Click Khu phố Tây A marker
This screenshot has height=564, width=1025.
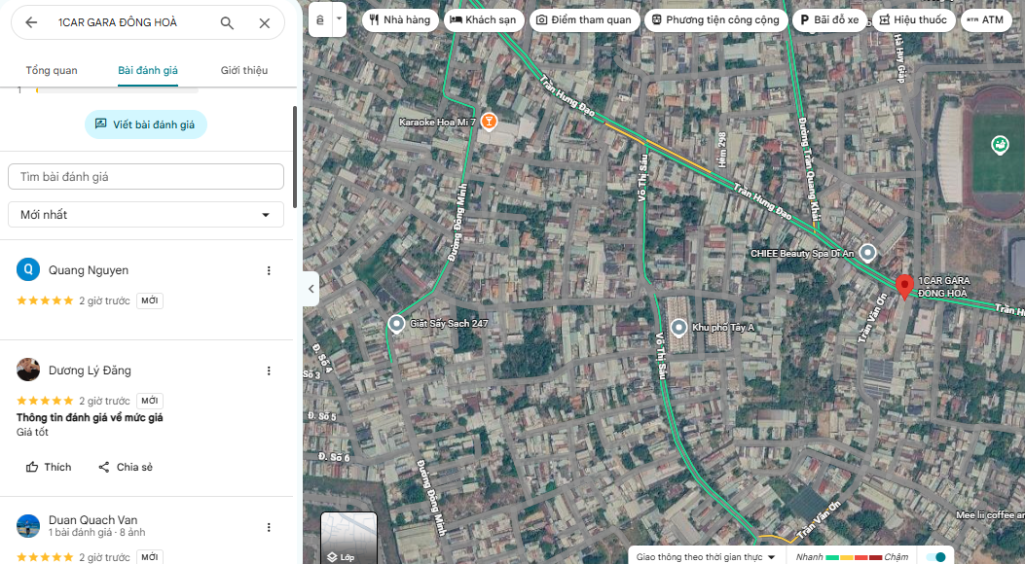[678, 328]
